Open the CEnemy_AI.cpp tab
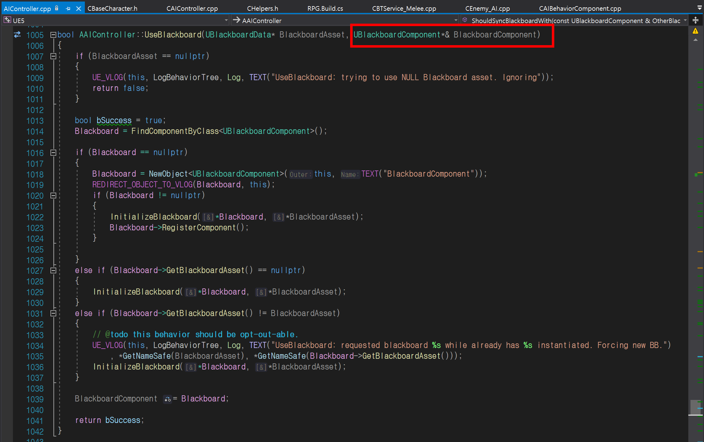The height and width of the screenshot is (442, 704). (x=488, y=9)
